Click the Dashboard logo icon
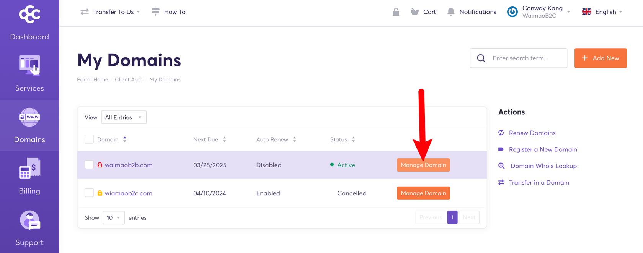Viewport: 643px width, 253px height. [x=29, y=15]
